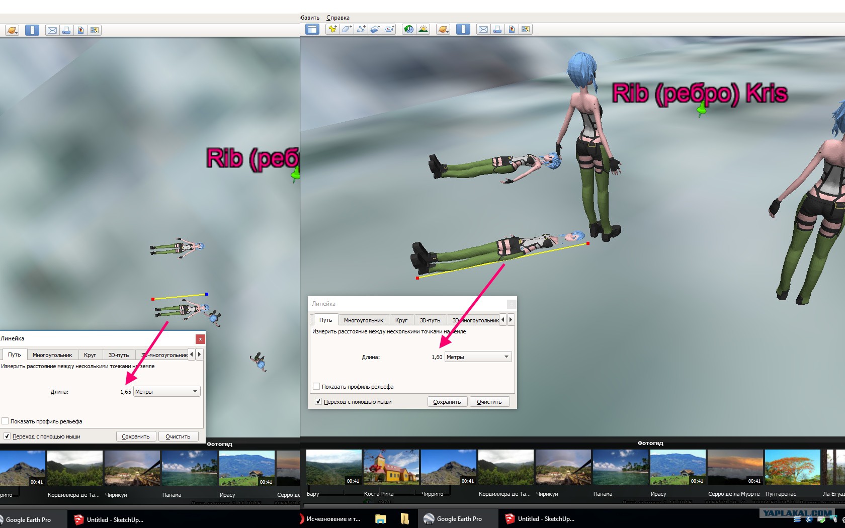Switch to 3D-путь tab in 1,65 ruler dialog
This screenshot has height=528, width=845.
[119, 355]
